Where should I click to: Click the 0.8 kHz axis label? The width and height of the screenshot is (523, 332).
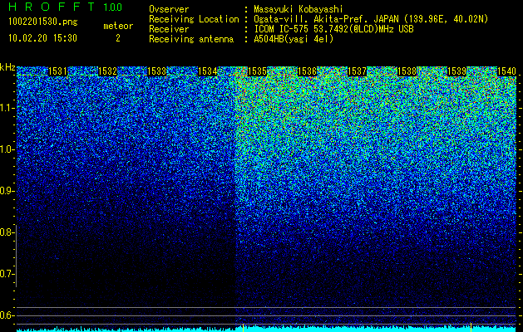[6, 232]
